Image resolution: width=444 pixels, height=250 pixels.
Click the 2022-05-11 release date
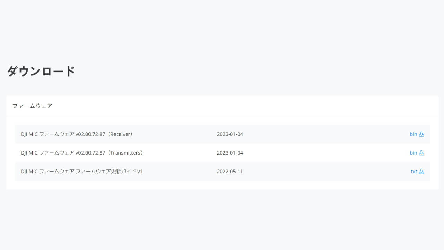point(230,172)
